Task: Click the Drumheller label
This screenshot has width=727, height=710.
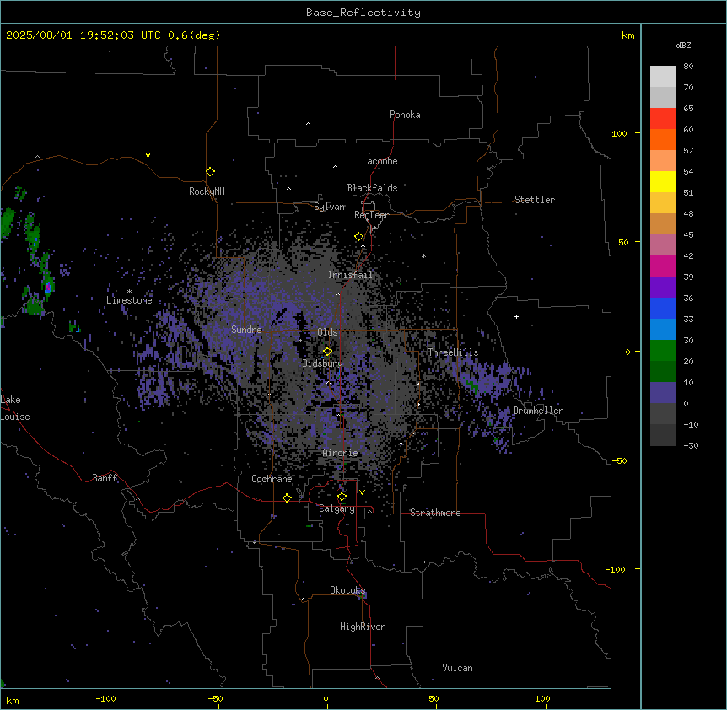Action: click(x=538, y=411)
